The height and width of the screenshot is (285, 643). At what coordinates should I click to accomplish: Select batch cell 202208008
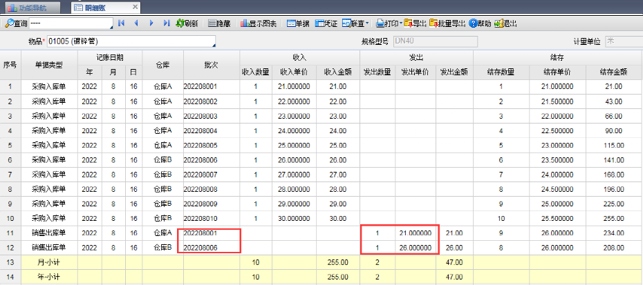(x=212, y=189)
